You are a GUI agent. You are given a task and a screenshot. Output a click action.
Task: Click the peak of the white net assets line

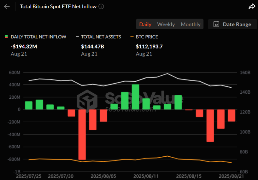coord(167,74)
